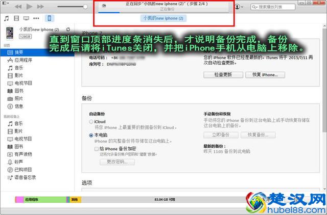
Task: Click the sync progress bar at top
Action: [x=163, y=12]
